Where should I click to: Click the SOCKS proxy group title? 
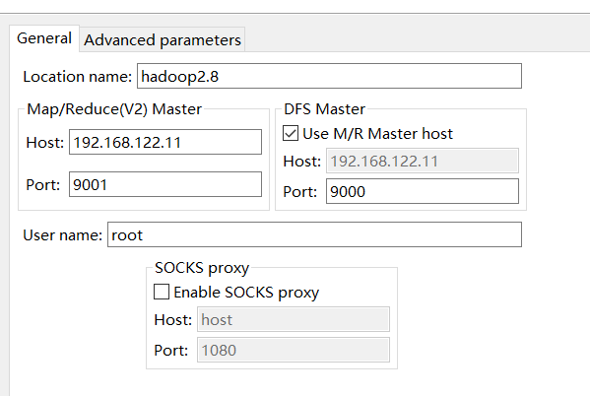(202, 268)
